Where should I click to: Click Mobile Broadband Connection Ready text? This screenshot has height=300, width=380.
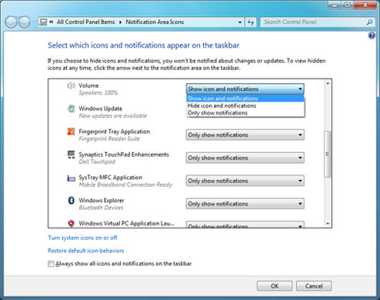(125, 185)
